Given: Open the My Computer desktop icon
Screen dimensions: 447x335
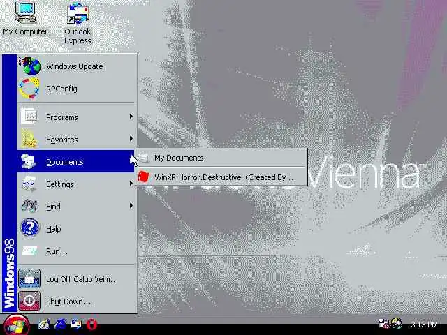Looking at the screenshot, I should [x=25, y=18].
